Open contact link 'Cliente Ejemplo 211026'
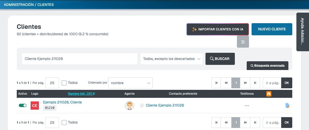The width and height of the screenshot is (309, 130). (165, 105)
